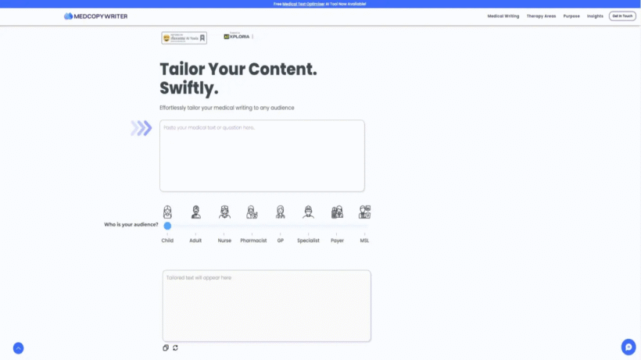Select the Child audience icon

click(x=167, y=212)
